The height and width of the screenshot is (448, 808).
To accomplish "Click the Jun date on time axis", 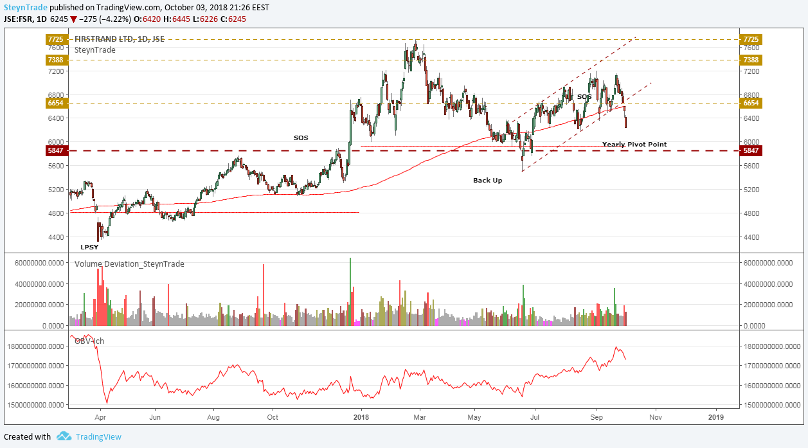I will click(x=155, y=417).
